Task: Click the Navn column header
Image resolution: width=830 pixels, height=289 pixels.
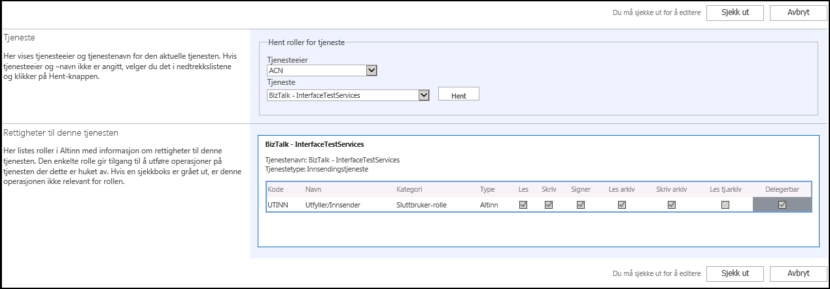Action: tap(313, 189)
